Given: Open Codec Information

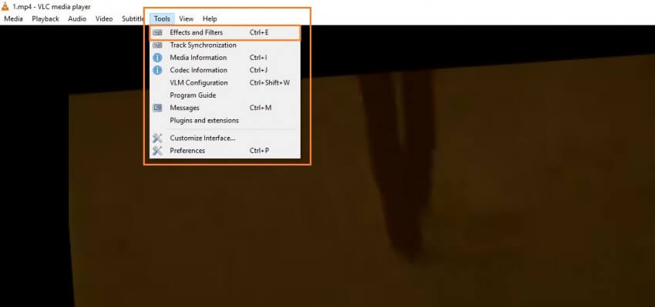Looking at the screenshot, I should click(225, 70).
